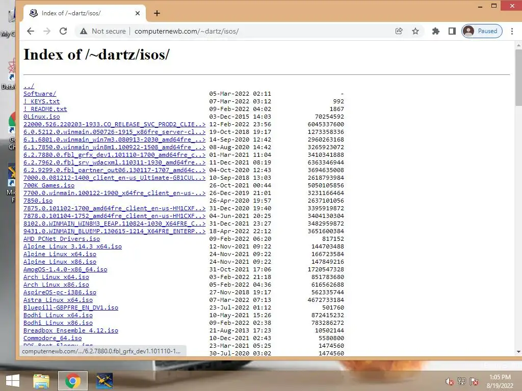Click the 7878.0.101104-1752 amd64fre link
522x391 pixels.
[115, 216]
